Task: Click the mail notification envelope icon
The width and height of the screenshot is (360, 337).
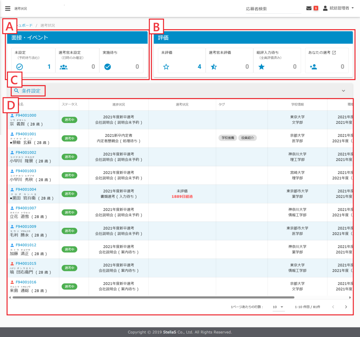Action: click(309, 8)
